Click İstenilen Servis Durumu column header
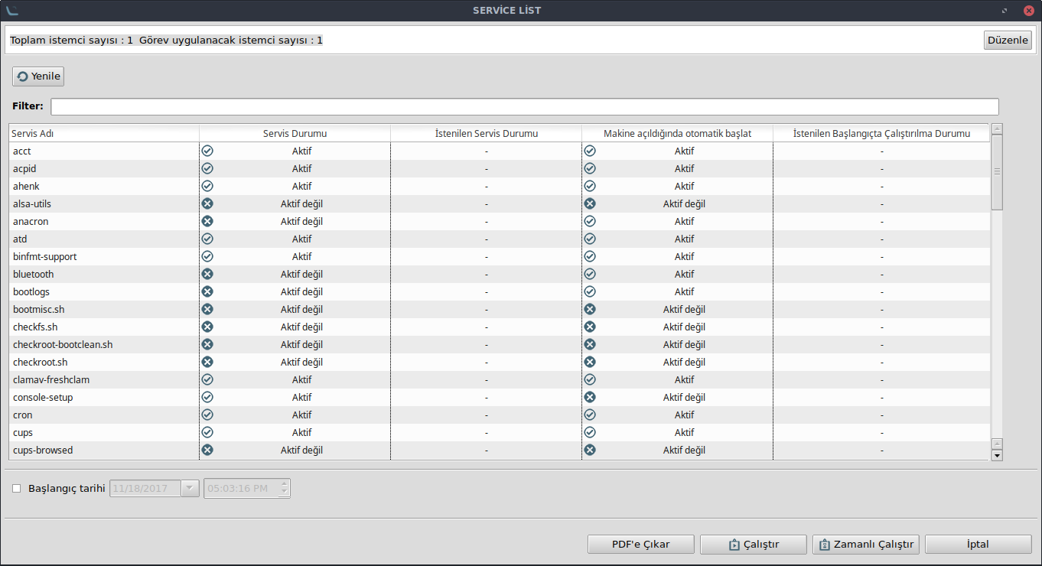1042x566 pixels. pos(487,133)
